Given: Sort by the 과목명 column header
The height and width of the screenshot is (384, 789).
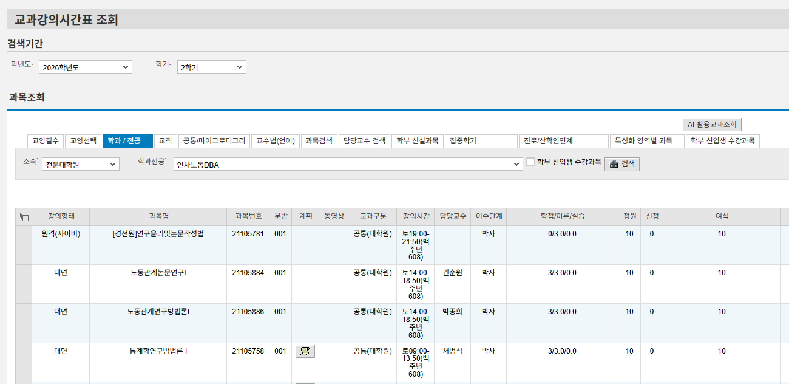Looking at the screenshot, I should point(158,216).
